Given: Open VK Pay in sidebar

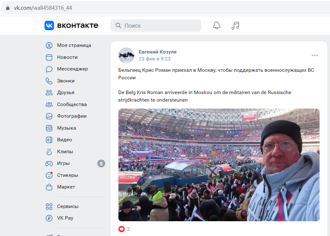Looking at the screenshot, I should point(65,218).
